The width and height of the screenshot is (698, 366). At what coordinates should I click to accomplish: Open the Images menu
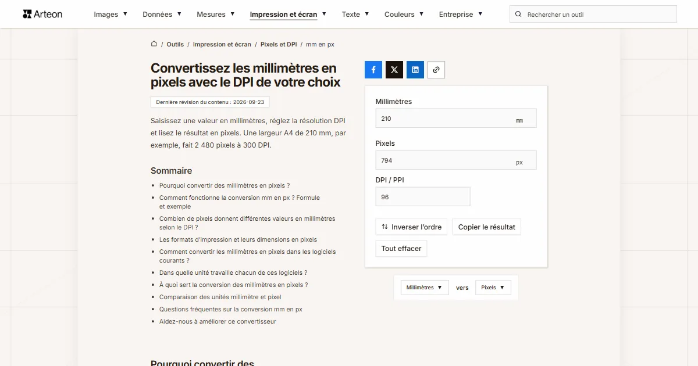pos(111,15)
